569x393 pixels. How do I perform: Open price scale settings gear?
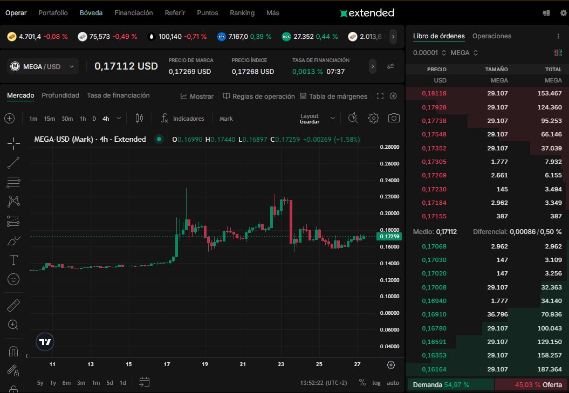tap(391, 365)
